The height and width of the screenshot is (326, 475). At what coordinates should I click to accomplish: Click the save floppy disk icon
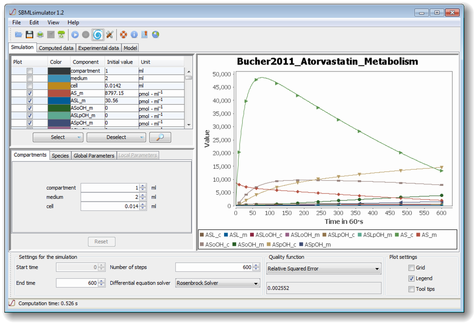[29, 34]
